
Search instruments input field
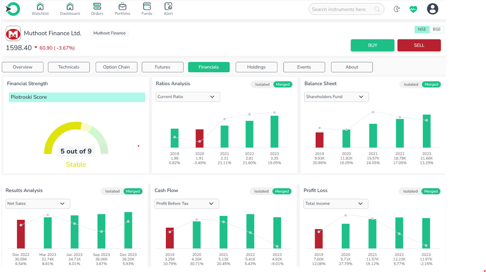point(346,9)
